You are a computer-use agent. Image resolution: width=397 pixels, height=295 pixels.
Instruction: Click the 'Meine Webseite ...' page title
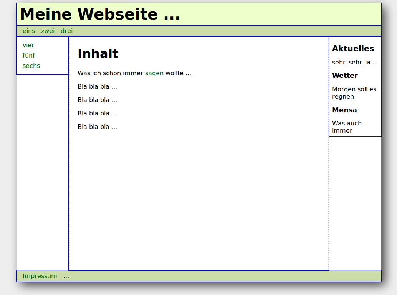pyautogui.click(x=100, y=15)
